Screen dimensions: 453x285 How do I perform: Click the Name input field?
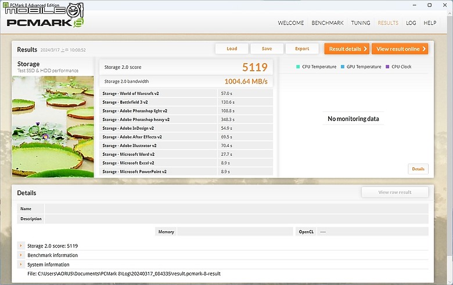point(236,209)
